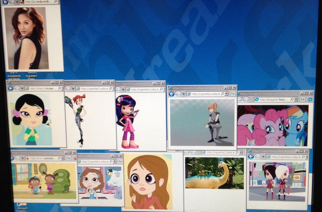Select the Accessories and Media desktop icon
This screenshot has height=212, width=322.
pos(14,76)
